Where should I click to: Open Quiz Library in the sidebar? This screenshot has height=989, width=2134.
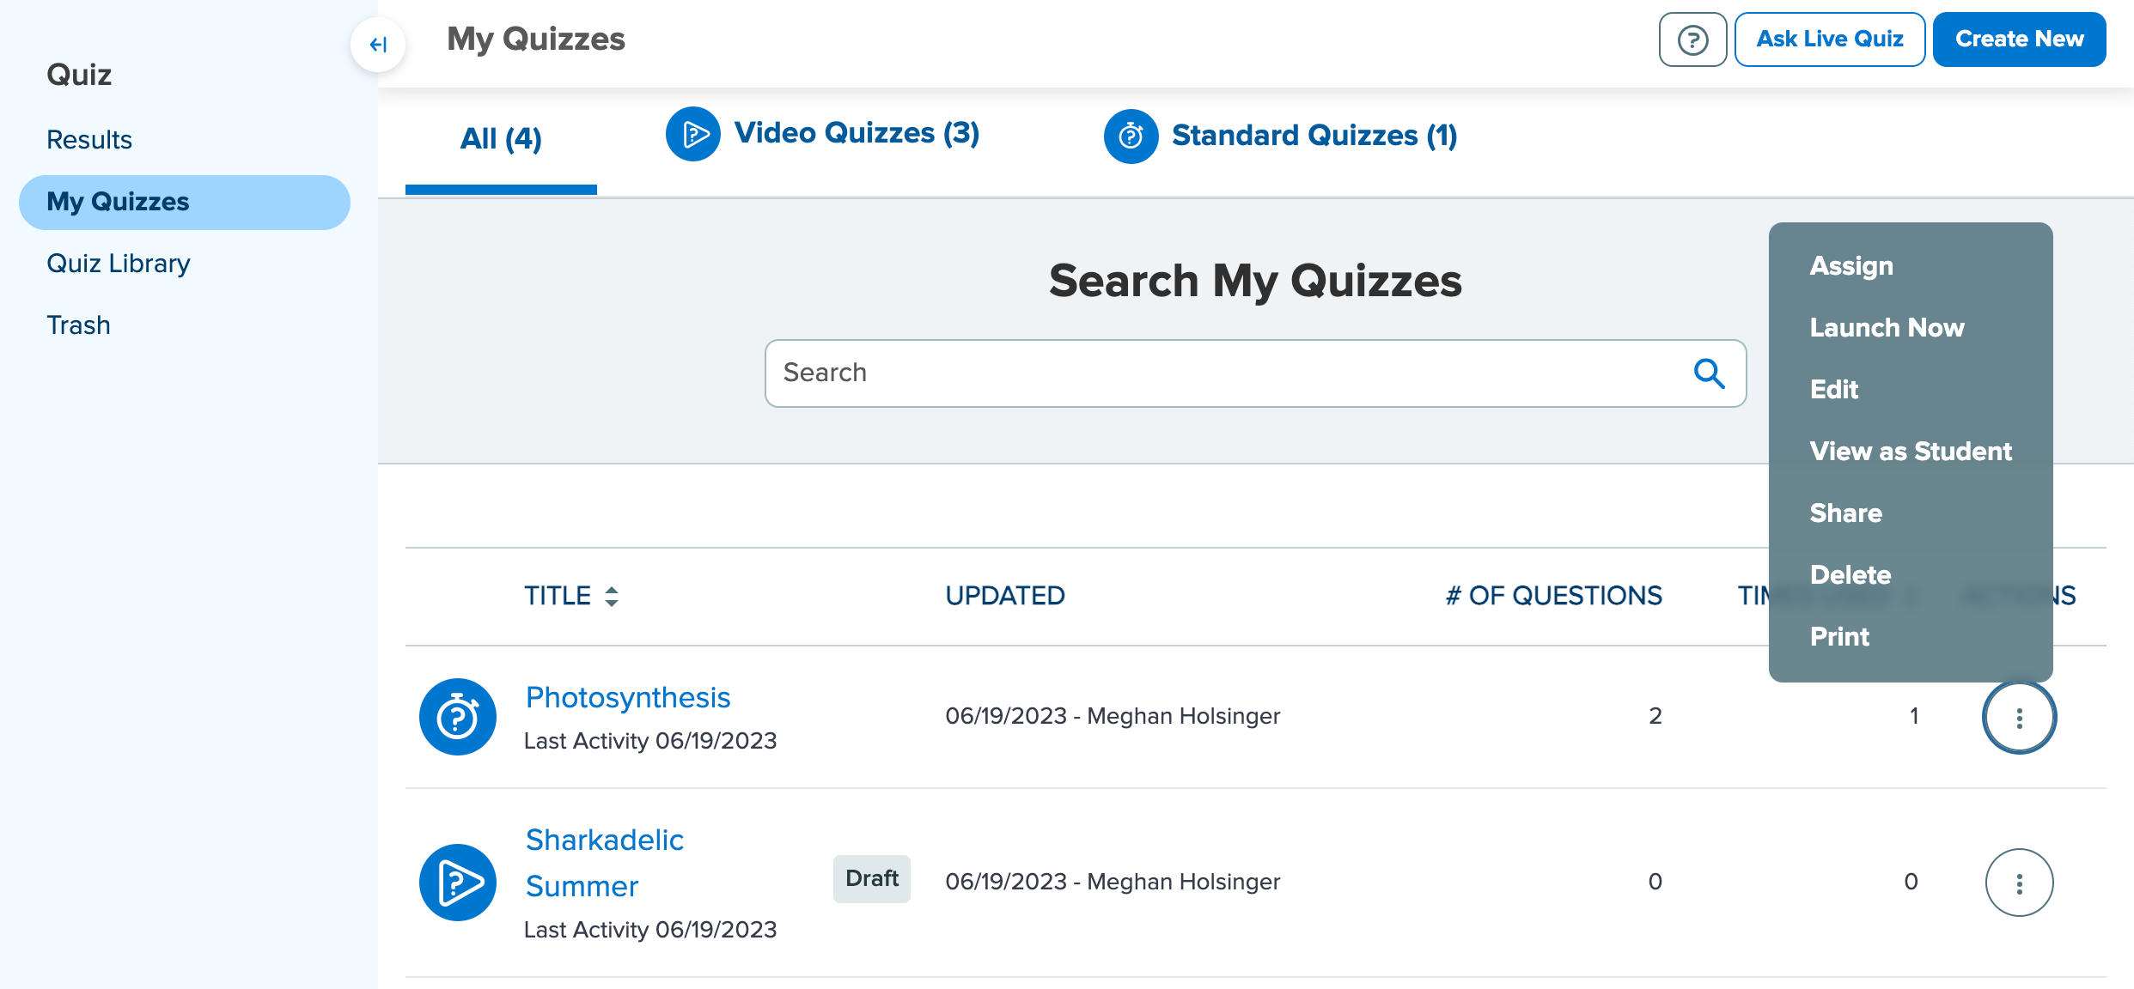click(x=119, y=263)
